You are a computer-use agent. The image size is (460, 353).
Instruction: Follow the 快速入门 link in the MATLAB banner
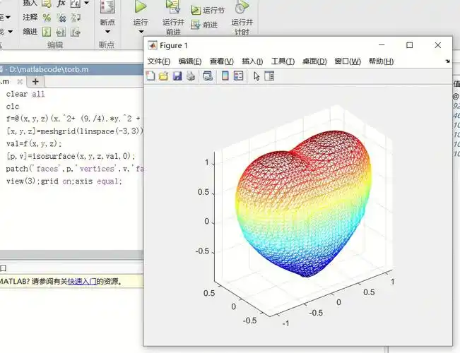click(82, 282)
